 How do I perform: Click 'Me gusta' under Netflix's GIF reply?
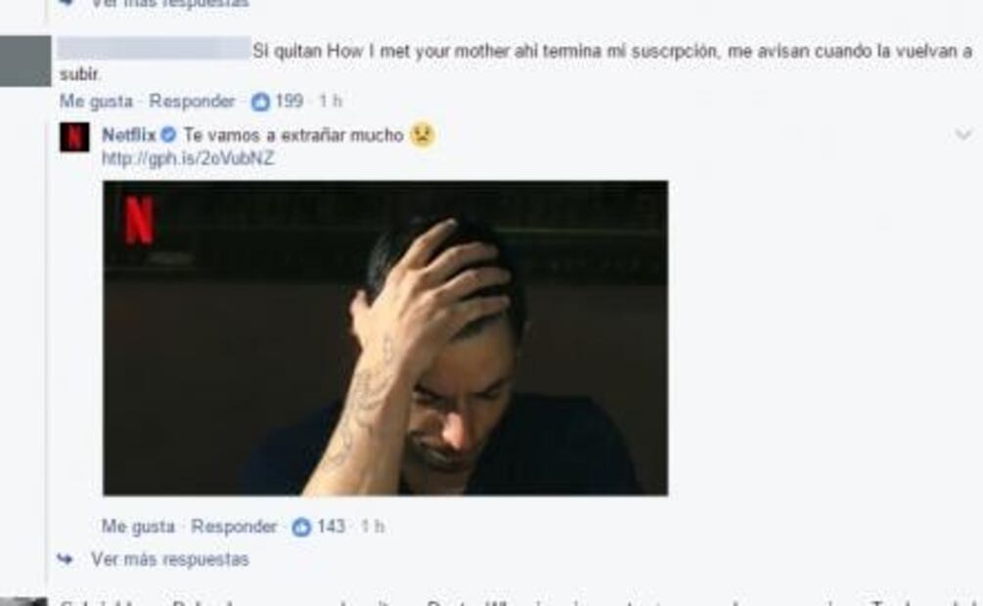tap(138, 527)
